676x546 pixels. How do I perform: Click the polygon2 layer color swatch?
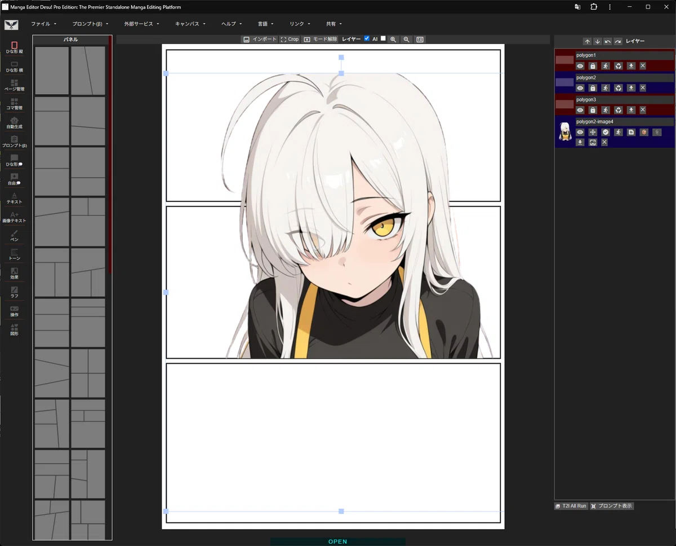click(564, 82)
